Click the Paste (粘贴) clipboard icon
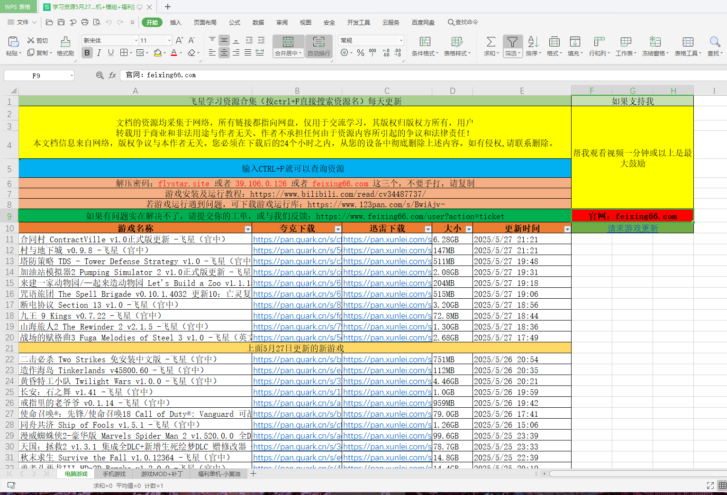Screen dimensions: 727x495 pos(13,42)
